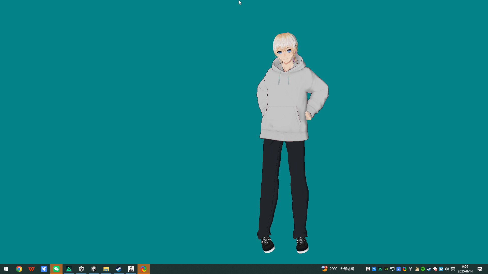Open the Action Center notifications panel
488x274 pixels.
[480, 269]
